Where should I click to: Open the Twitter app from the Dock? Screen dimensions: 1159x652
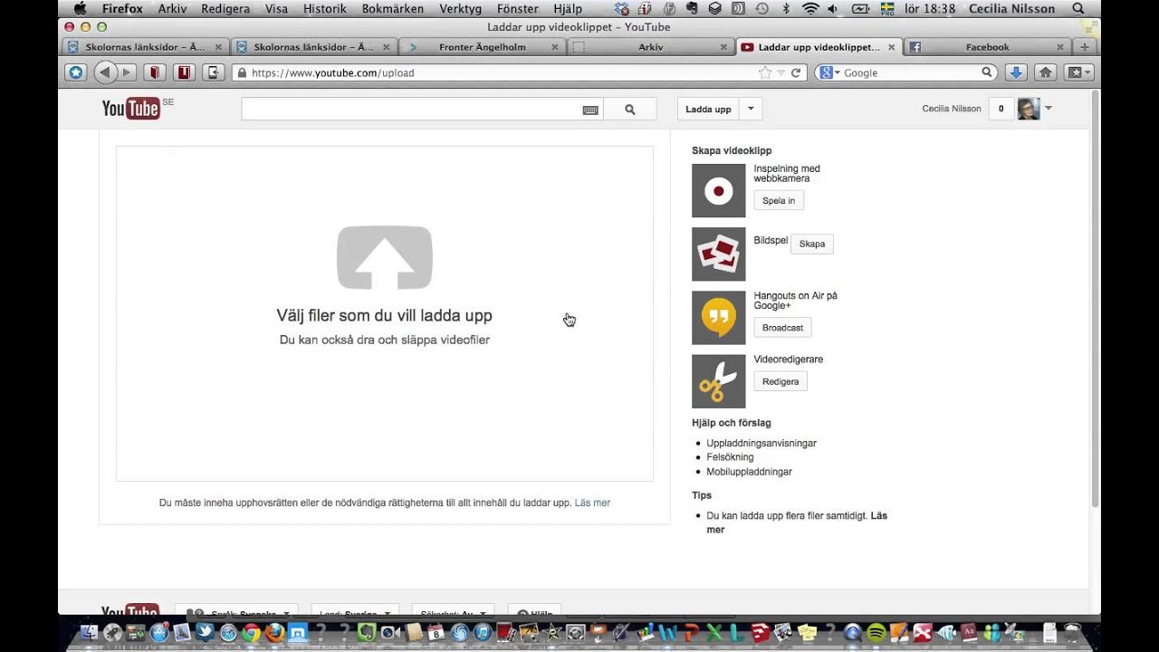point(205,632)
